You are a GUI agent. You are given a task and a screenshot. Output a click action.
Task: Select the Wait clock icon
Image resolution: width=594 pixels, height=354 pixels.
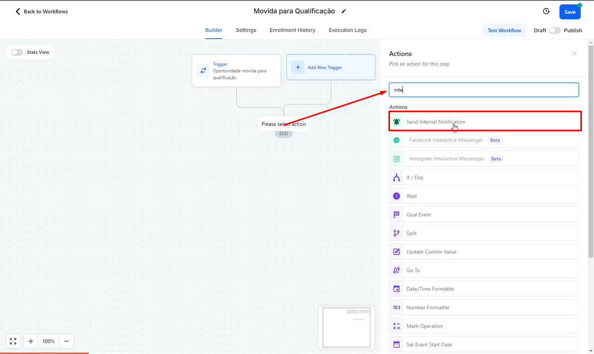[397, 196]
